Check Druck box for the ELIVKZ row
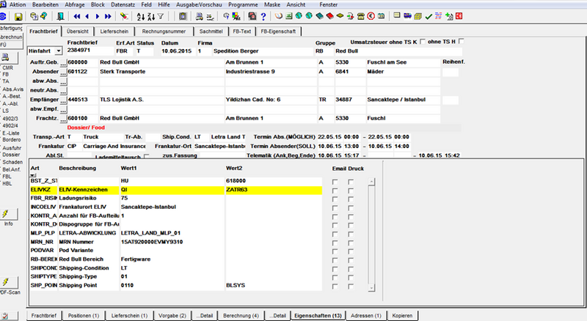The image size is (587, 321). click(351, 191)
